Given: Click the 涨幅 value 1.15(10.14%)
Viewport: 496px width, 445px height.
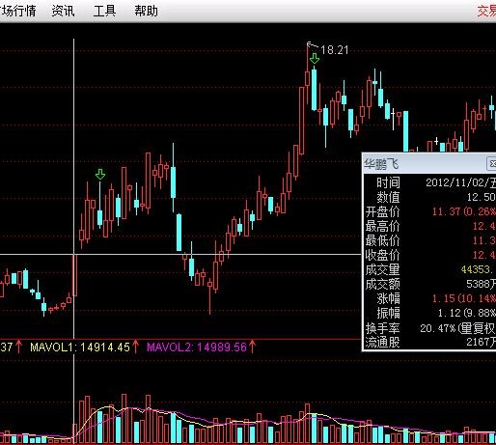Looking at the screenshot, I should (x=464, y=298).
